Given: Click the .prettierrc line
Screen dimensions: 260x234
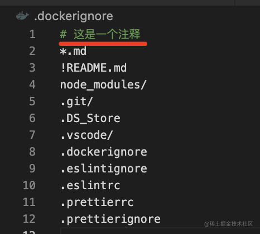Looking at the screenshot, I should (x=97, y=203).
